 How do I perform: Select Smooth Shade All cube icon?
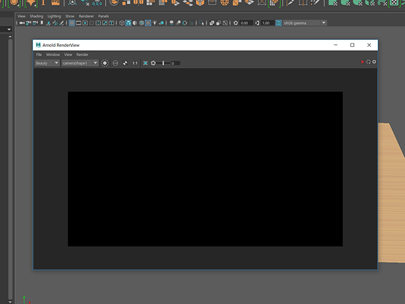128,23
